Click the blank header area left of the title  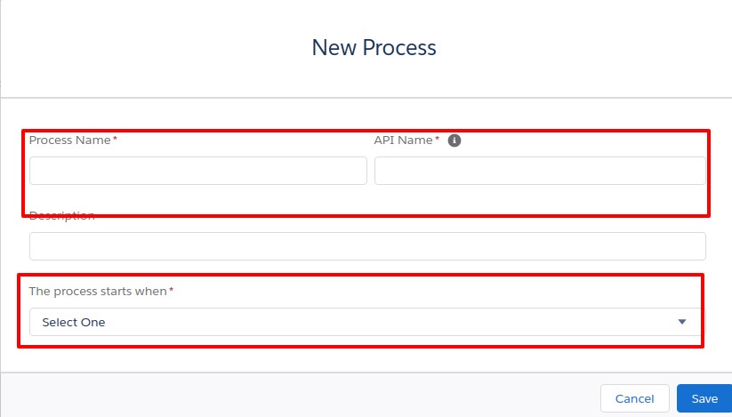pyautogui.click(x=133, y=47)
